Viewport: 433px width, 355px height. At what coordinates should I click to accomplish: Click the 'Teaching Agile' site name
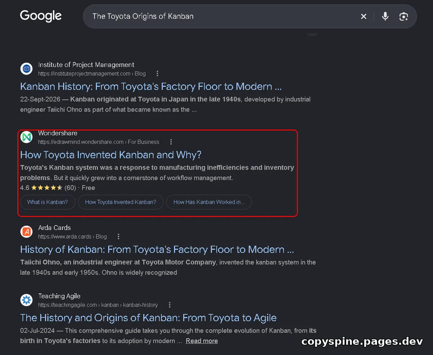click(x=60, y=296)
